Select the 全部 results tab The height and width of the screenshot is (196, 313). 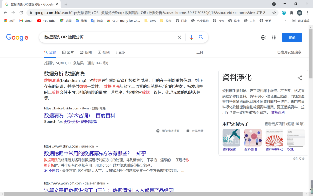[x=50, y=52]
